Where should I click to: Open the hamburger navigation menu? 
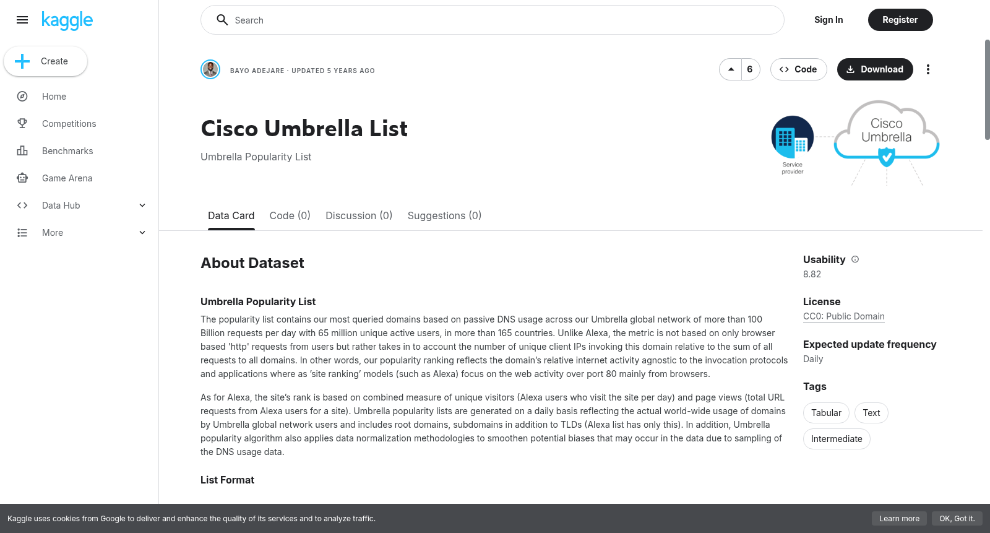22,20
